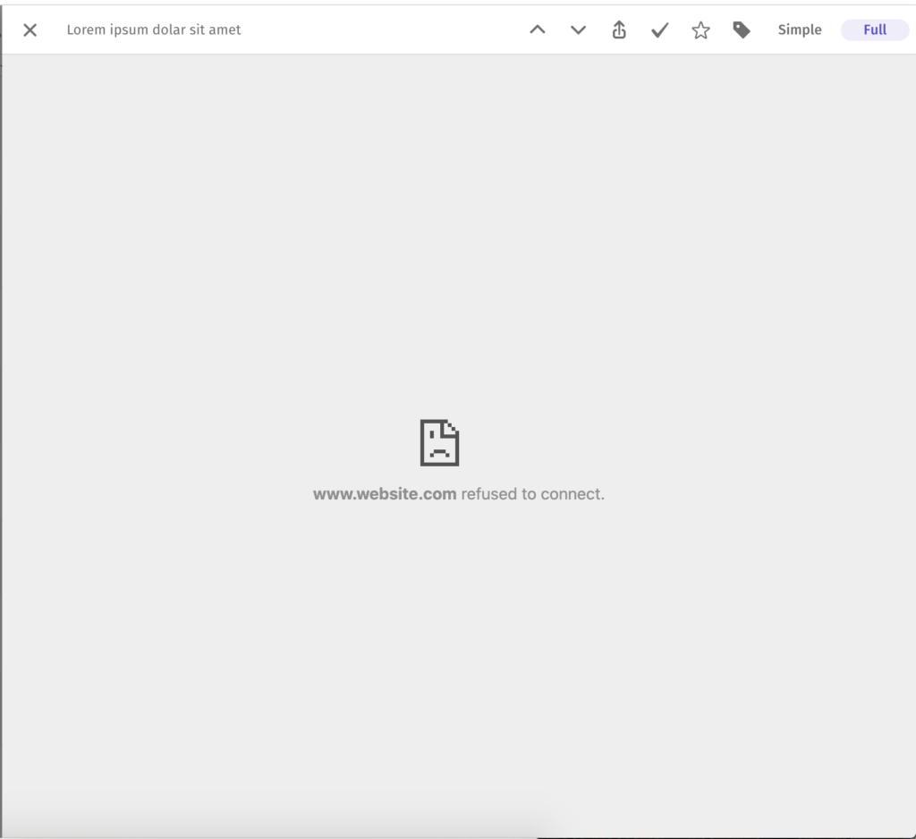The image size is (916, 839).
Task: Switch to the Simple view
Action: (x=799, y=29)
